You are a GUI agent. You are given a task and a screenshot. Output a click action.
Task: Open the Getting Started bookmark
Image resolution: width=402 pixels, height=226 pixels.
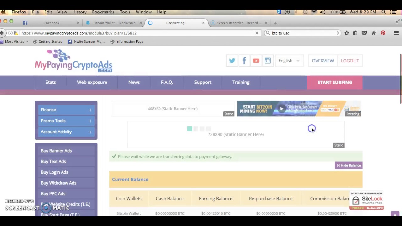pos(48,41)
